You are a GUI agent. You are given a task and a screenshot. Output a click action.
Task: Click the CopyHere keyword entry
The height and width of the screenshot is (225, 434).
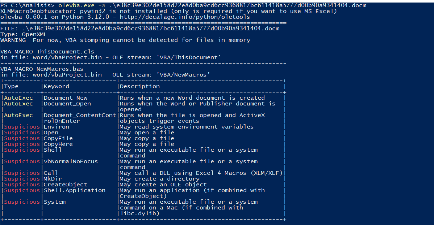tap(58, 144)
